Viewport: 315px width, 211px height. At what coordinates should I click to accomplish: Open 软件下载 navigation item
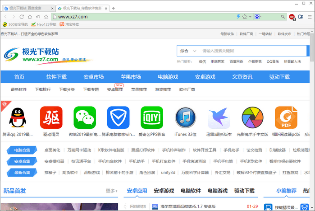click(x=56, y=77)
